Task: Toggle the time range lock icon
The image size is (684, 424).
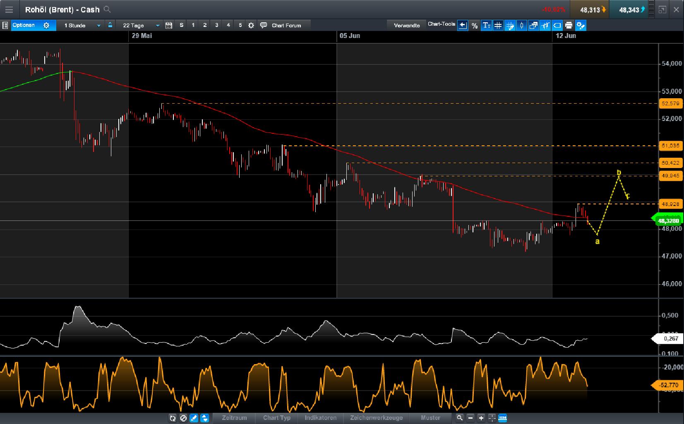Action: [110, 25]
